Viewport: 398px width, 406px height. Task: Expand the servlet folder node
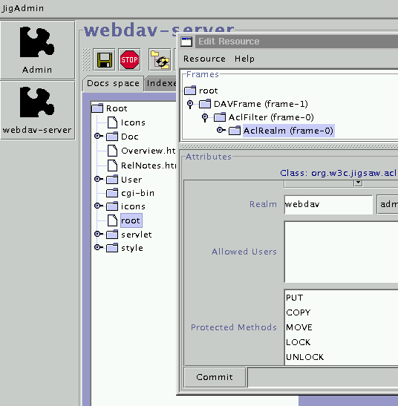tap(98, 234)
